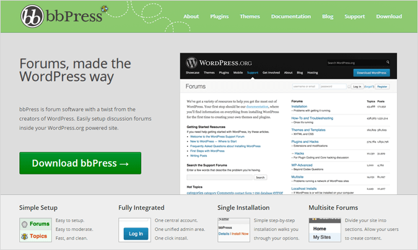
Task: Open the Installation forum link
Action: 299,106
